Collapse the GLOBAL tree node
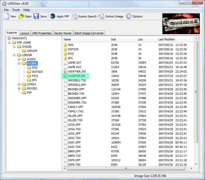Viewport: 205px width, 180px height. click(19, 63)
